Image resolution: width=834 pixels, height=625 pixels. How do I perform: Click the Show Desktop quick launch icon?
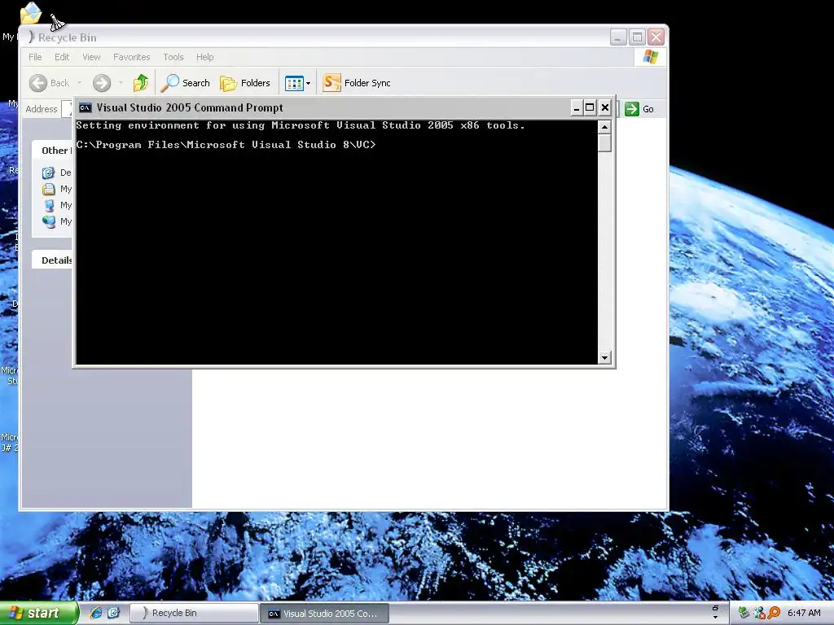coord(114,613)
